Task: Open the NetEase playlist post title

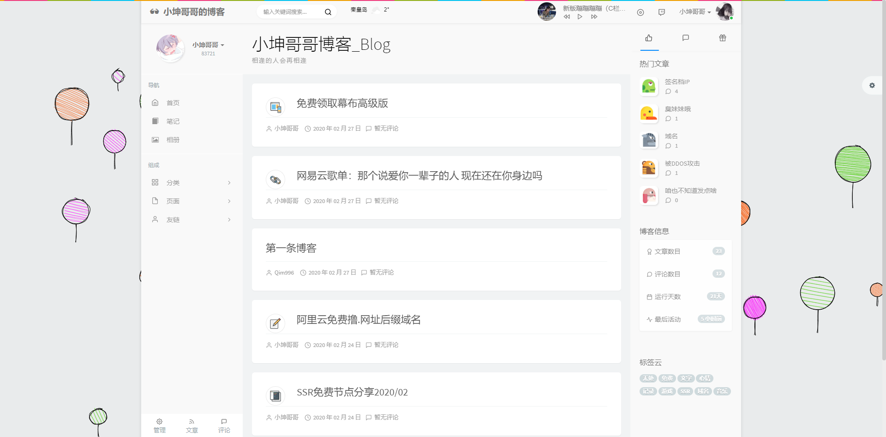Action: [419, 176]
